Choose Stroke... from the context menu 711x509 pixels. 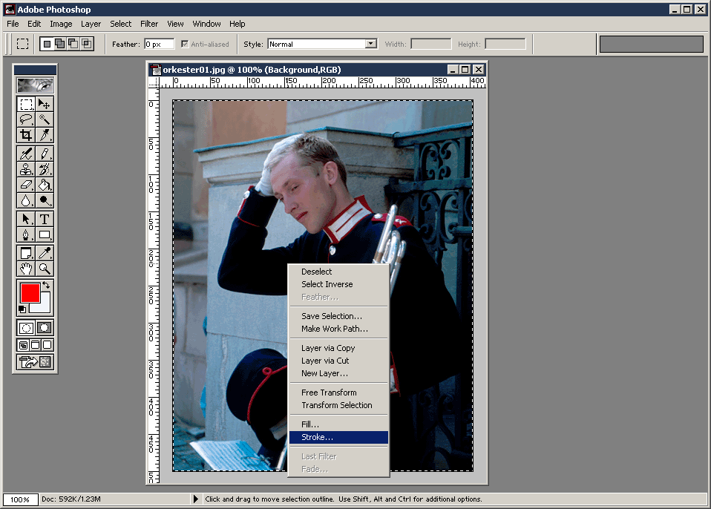317,437
